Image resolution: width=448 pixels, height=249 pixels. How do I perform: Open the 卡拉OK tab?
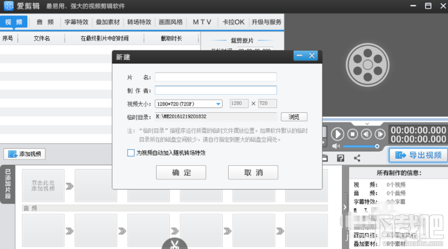click(233, 22)
